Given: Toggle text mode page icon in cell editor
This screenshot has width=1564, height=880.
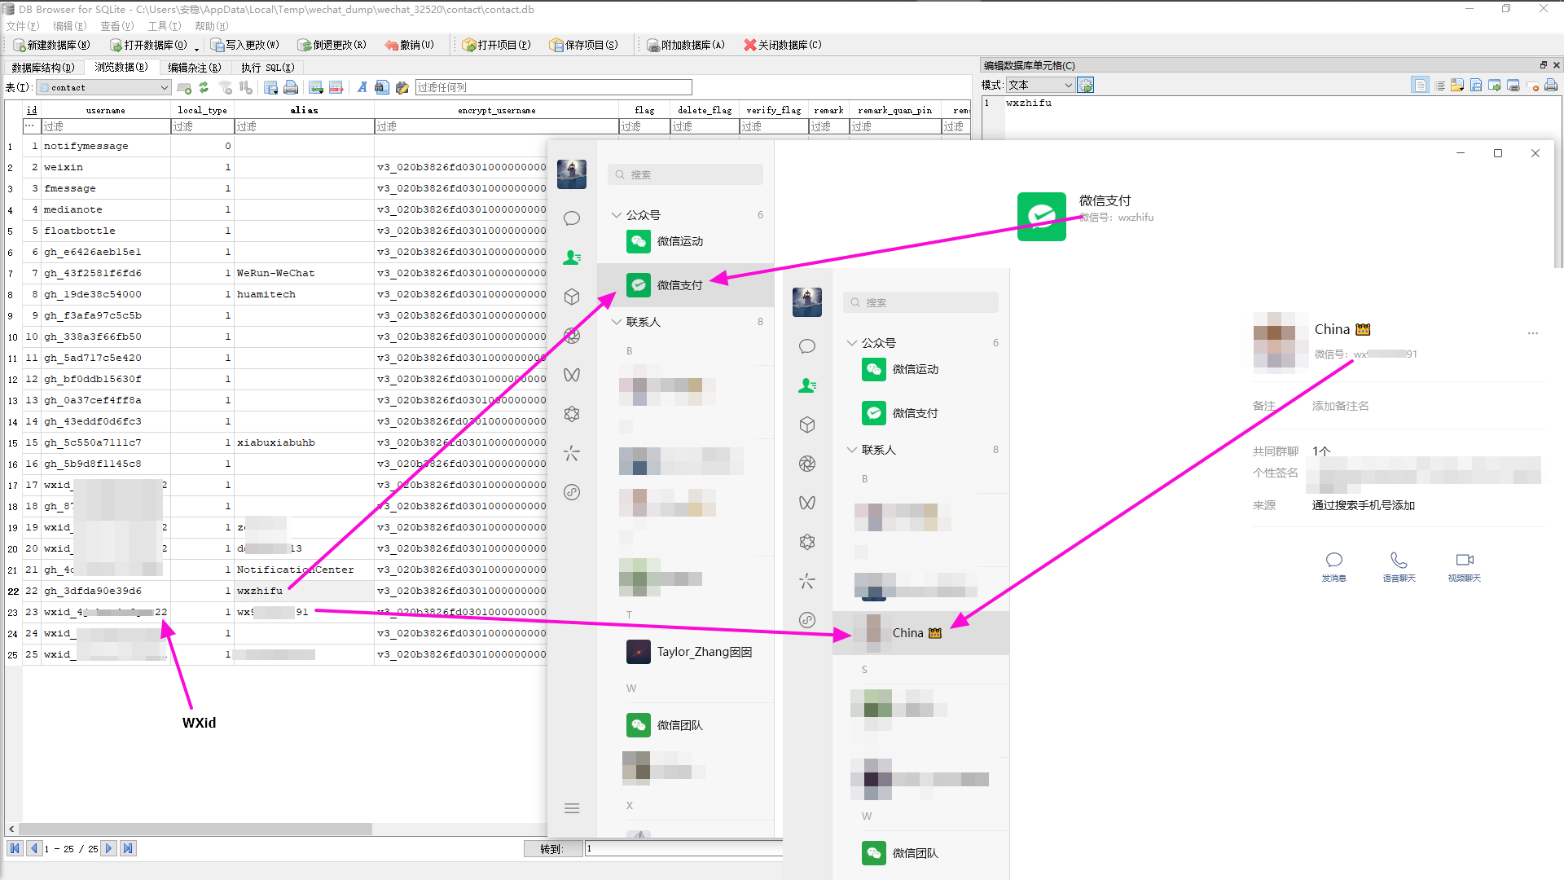Looking at the screenshot, I should click(1421, 85).
